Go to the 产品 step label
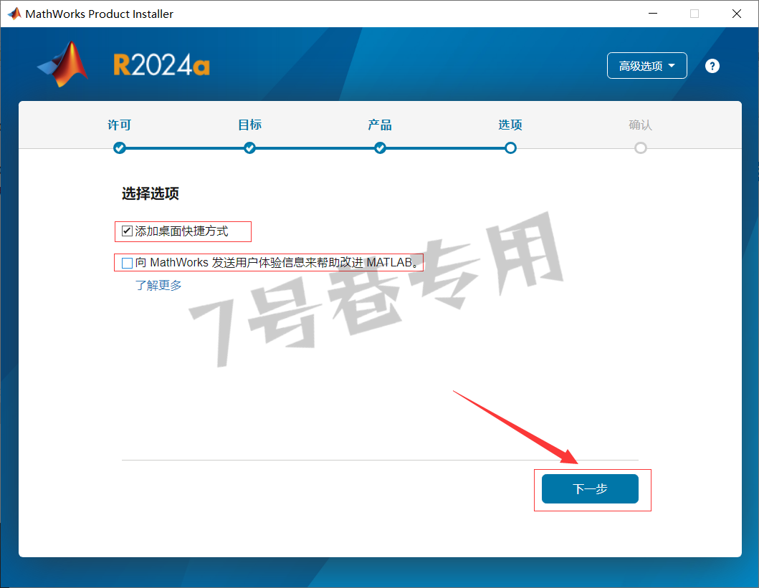The image size is (759, 588). point(380,125)
